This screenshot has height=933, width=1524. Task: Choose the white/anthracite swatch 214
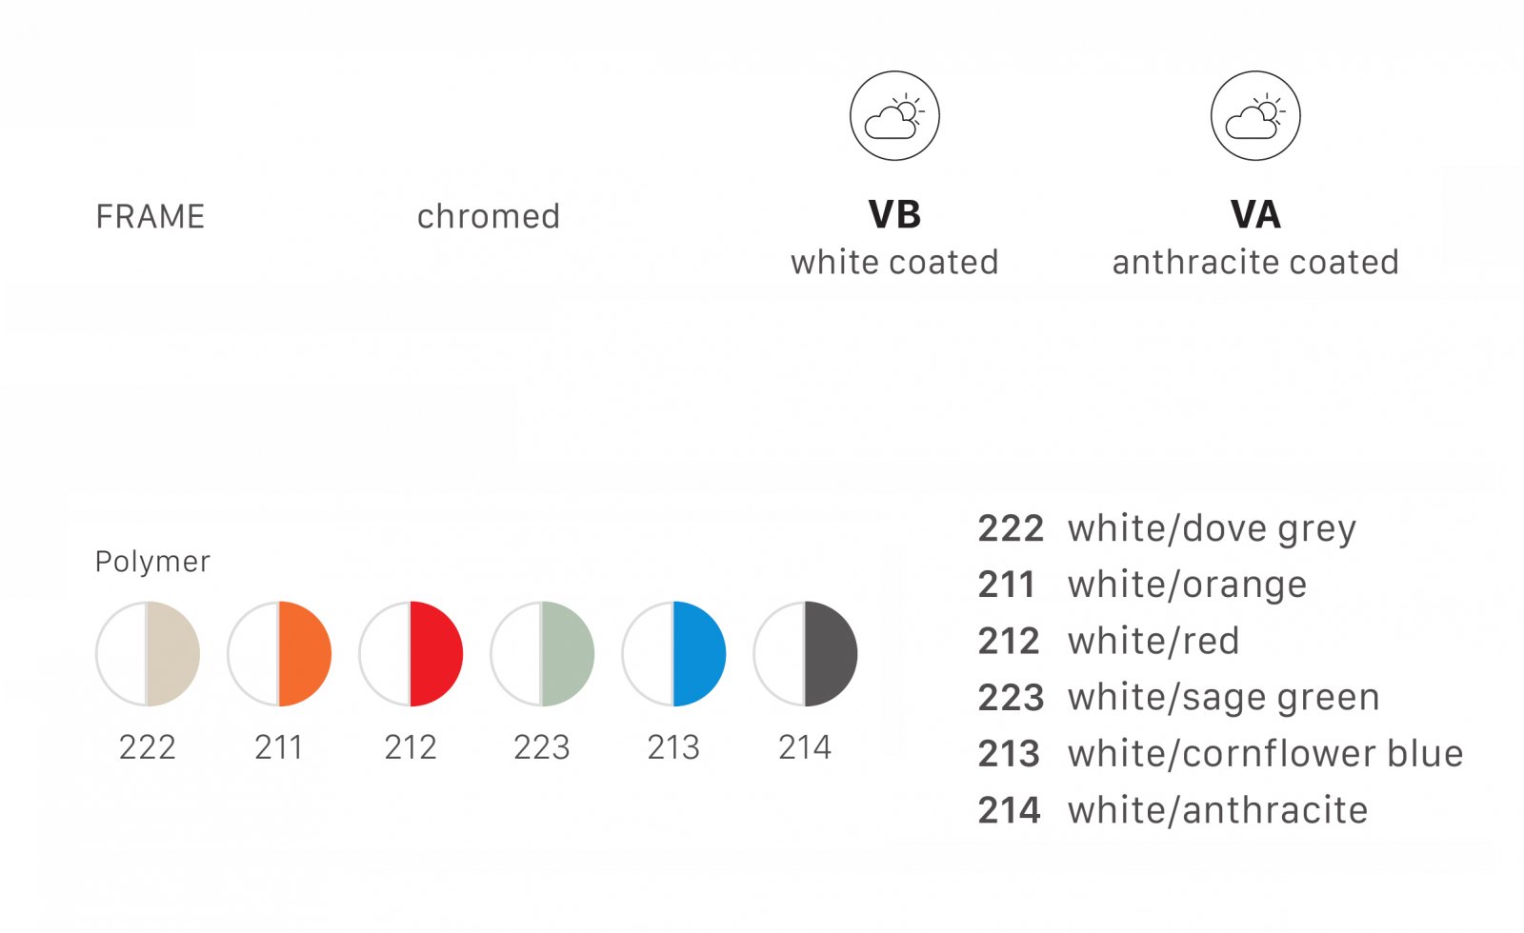tap(805, 653)
